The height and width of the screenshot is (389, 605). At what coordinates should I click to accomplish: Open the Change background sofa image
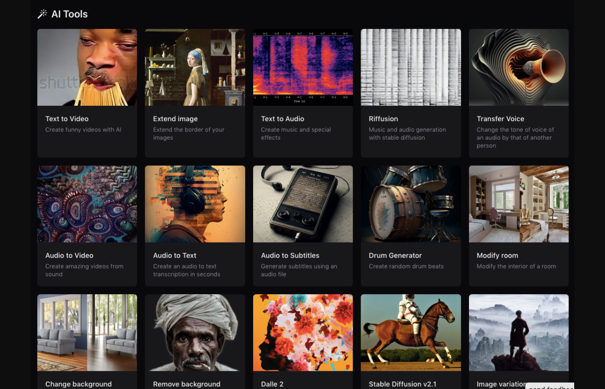tap(87, 332)
